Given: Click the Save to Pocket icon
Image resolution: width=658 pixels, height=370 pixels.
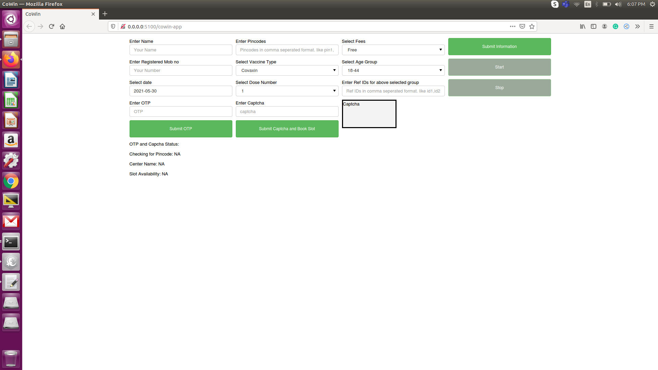Looking at the screenshot, I should (522, 26).
